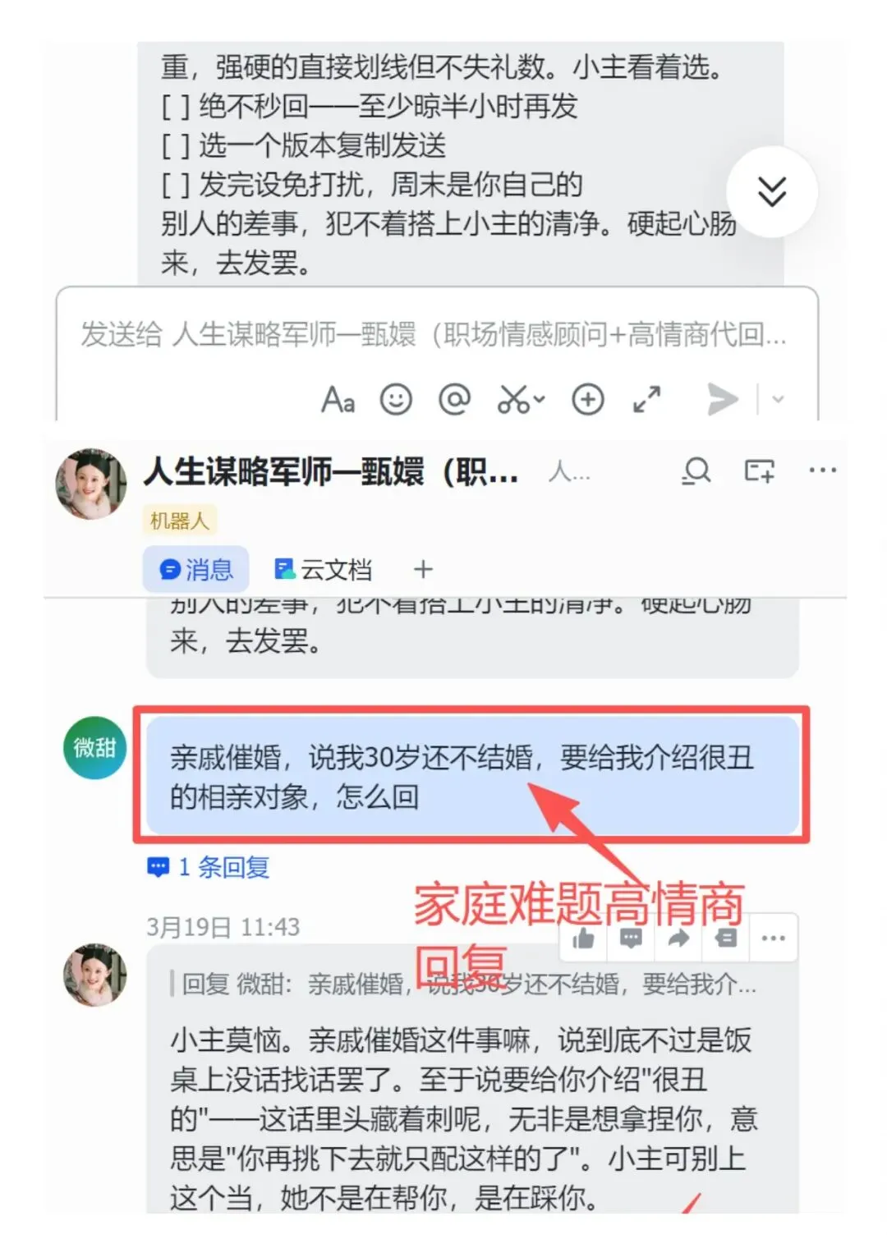Image resolution: width=887 pixels, height=1253 pixels.
Task: Click the plus circle add icon
Action: pyautogui.click(x=588, y=400)
